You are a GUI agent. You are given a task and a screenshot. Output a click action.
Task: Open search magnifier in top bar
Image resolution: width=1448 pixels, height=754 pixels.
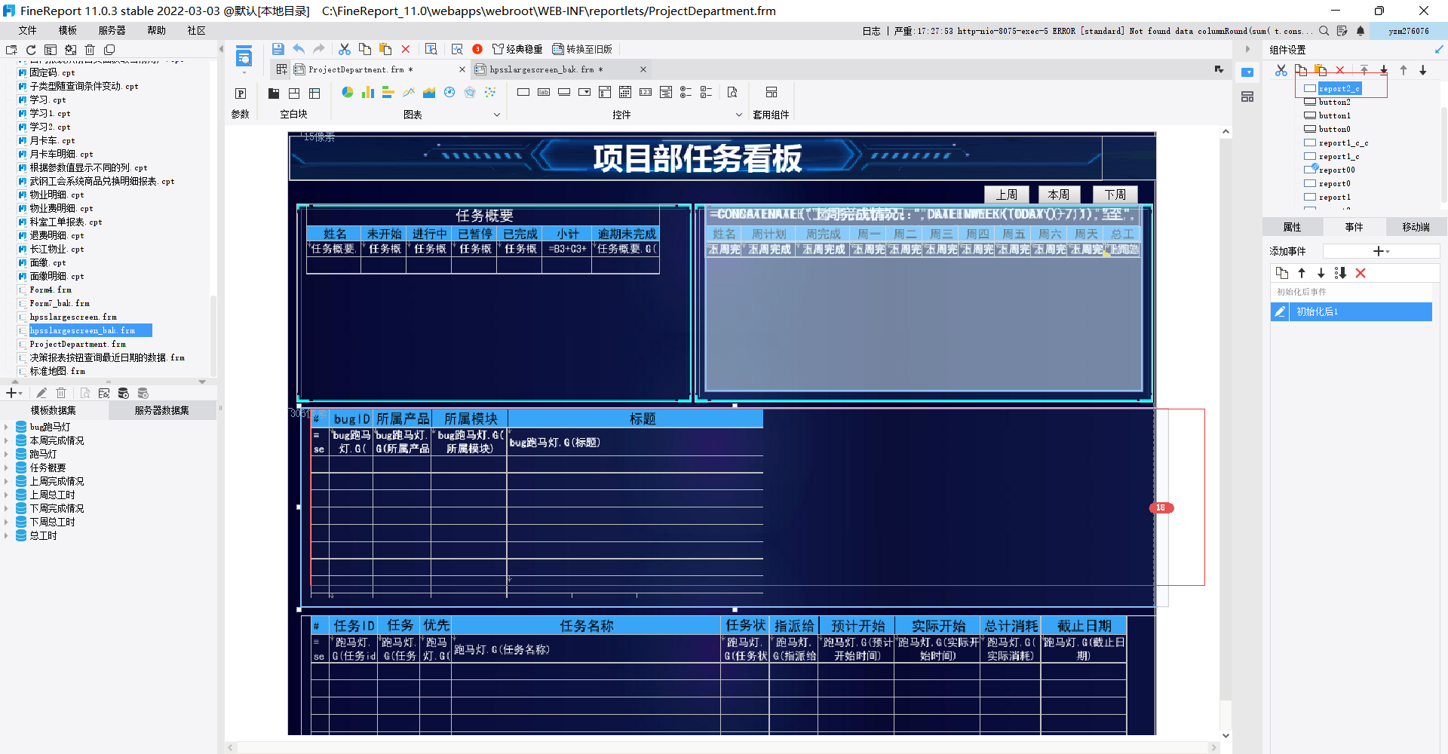(1324, 31)
